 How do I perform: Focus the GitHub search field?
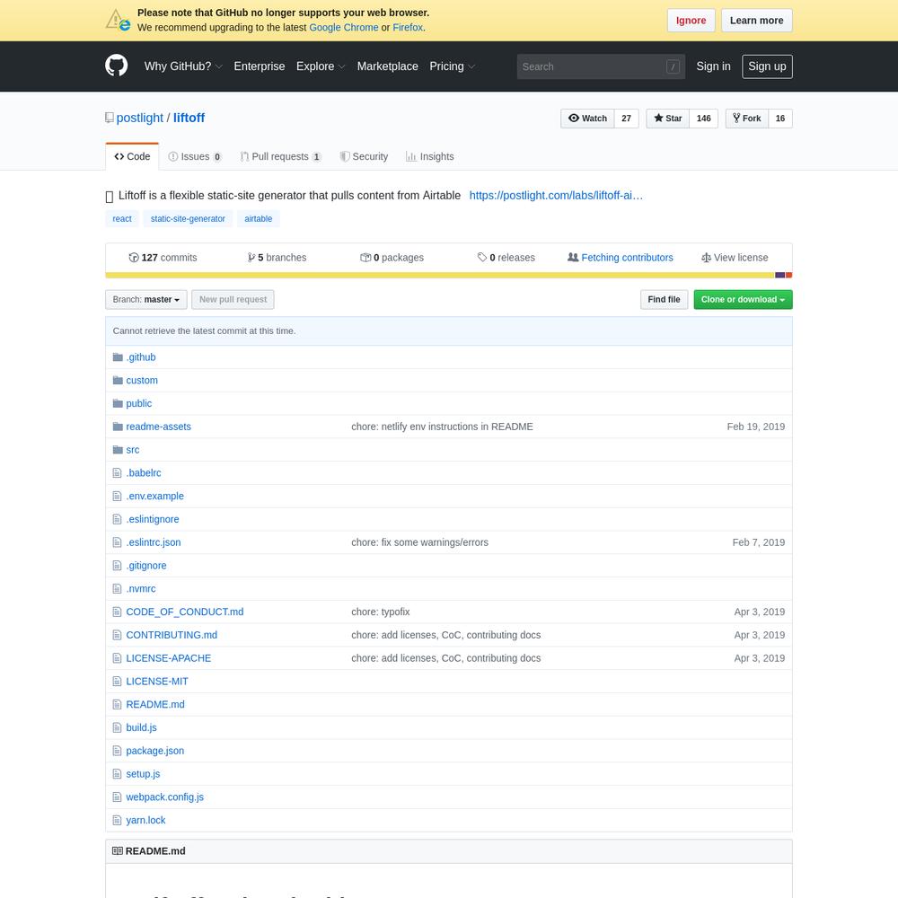[x=601, y=66]
